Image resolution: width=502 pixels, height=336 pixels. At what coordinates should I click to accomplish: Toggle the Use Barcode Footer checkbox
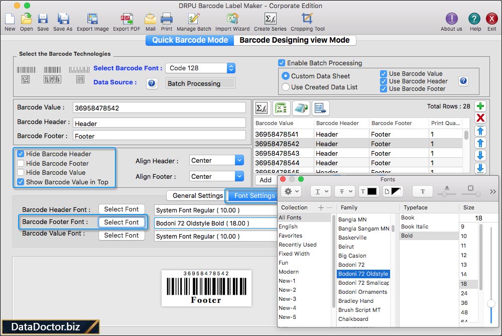click(x=383, y=89)
